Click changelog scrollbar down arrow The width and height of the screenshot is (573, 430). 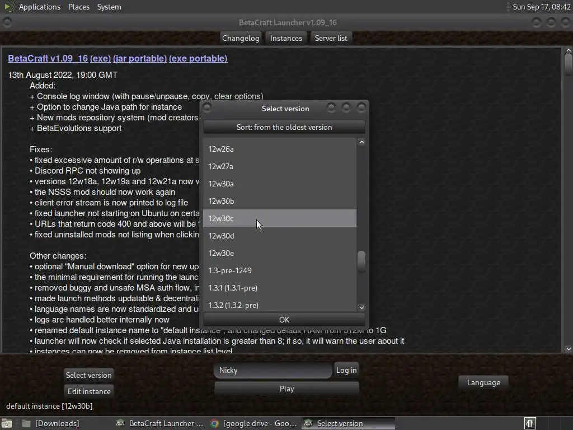(569, 349)
